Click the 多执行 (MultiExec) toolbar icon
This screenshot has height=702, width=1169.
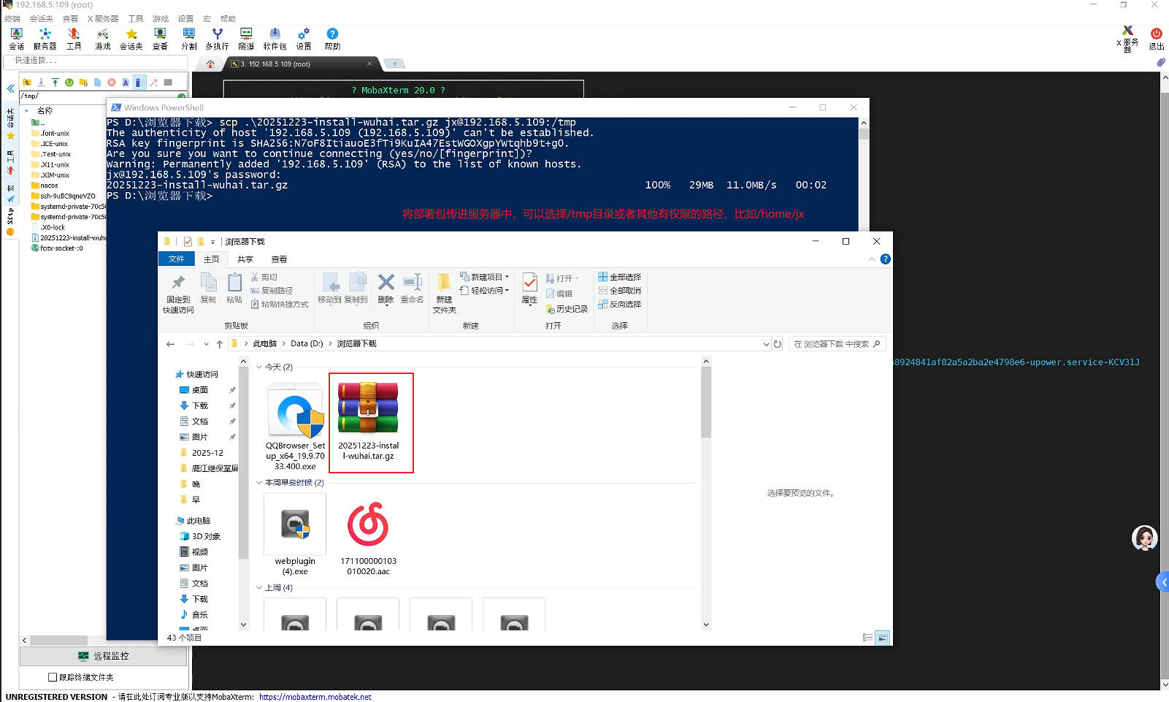[x=217, y=38]
